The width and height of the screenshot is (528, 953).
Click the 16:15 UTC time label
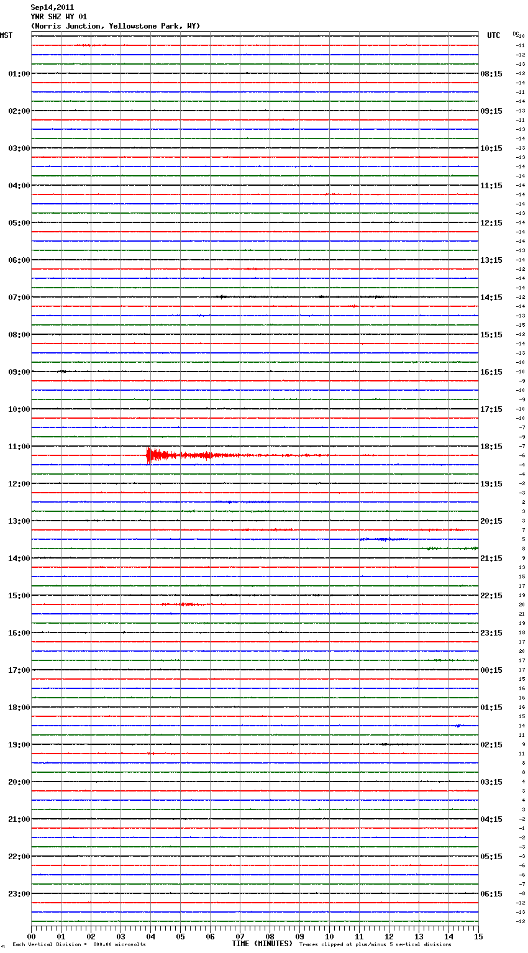click(x=491, y=372)
